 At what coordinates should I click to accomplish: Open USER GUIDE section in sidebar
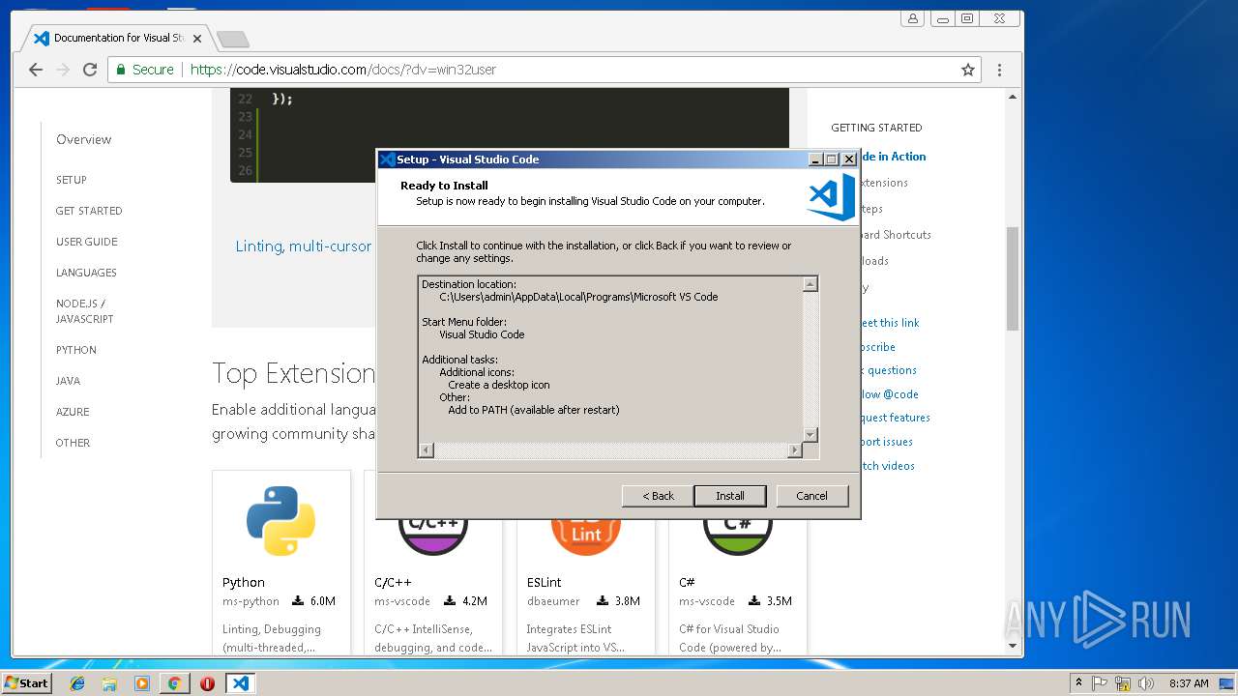[x=86, y=242]
